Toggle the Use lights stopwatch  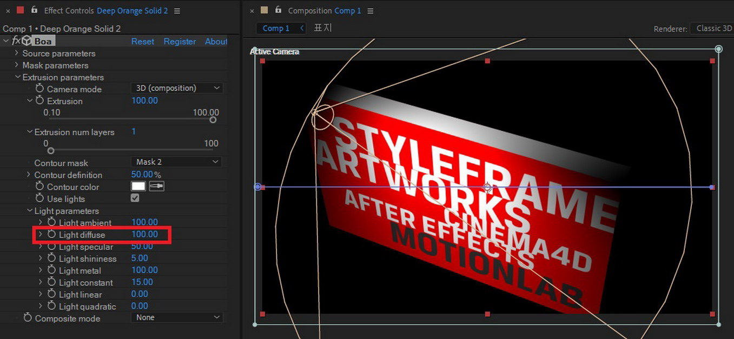pyautogui.click(x=39, y=198)
